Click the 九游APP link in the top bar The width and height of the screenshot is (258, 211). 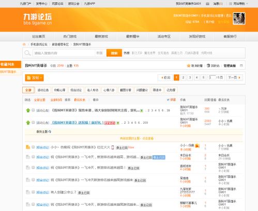coord(89,4)
